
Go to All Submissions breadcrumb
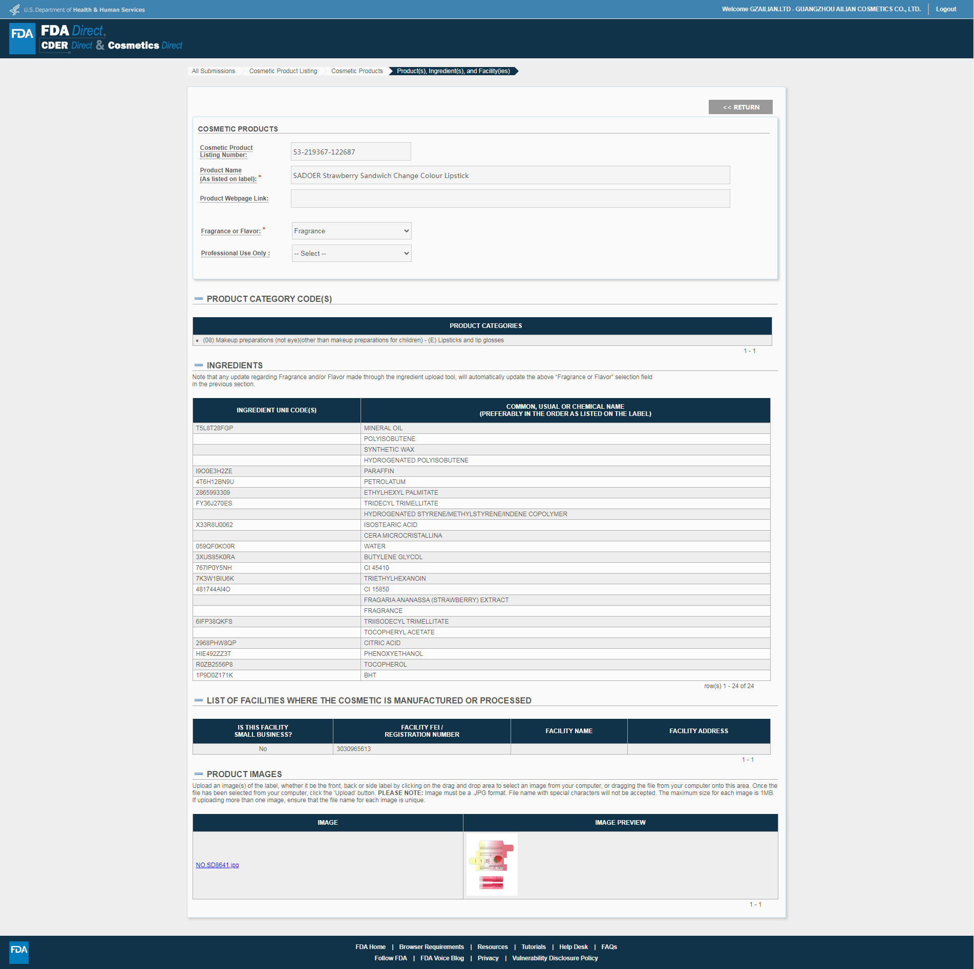(213, 71)
